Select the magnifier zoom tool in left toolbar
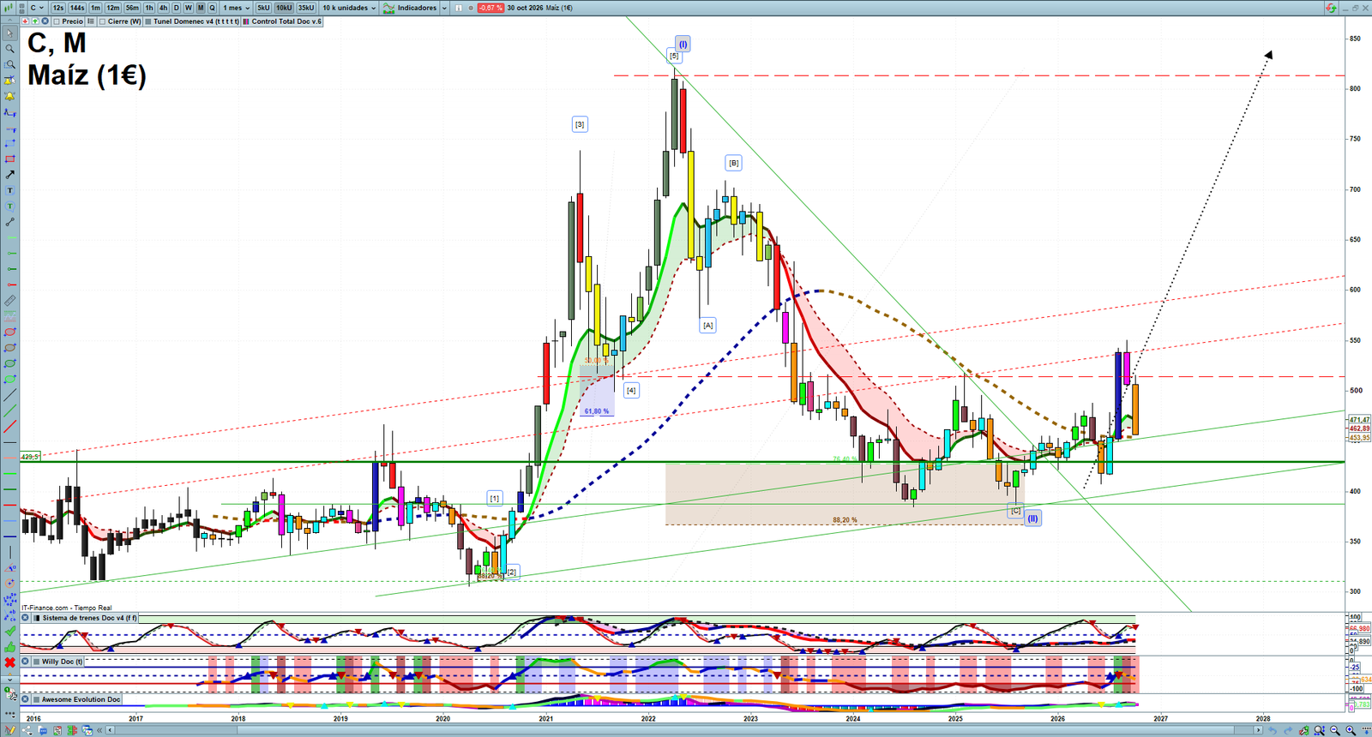The height and width of the screenshot is (737, 1372). point(10,49)
